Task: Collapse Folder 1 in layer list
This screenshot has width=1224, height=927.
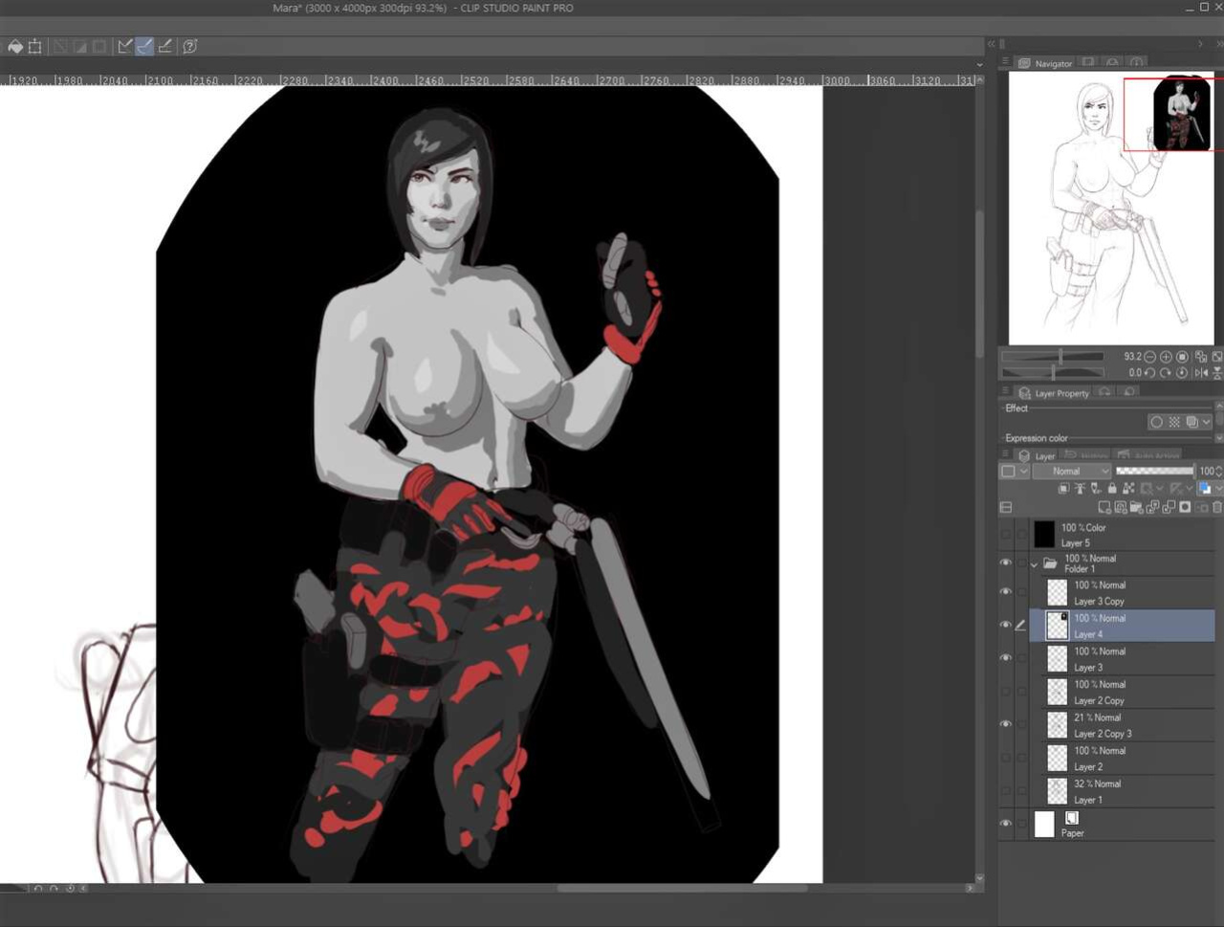Action: [1034, 564]
